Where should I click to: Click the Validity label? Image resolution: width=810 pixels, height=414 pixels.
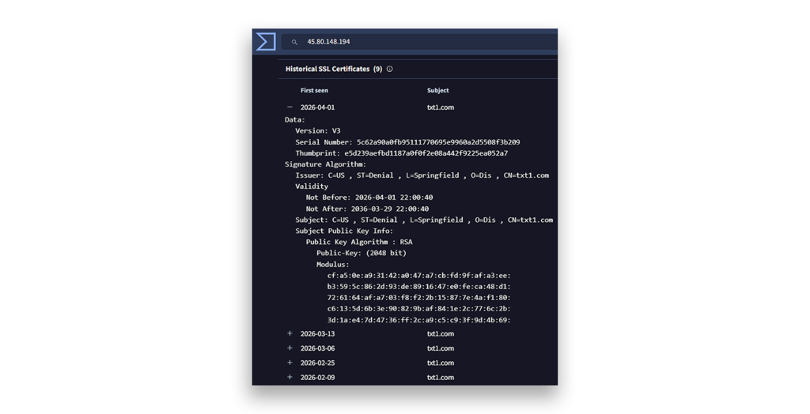[312, 186]
